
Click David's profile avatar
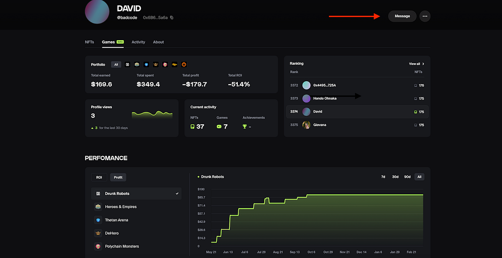[97, 12]
